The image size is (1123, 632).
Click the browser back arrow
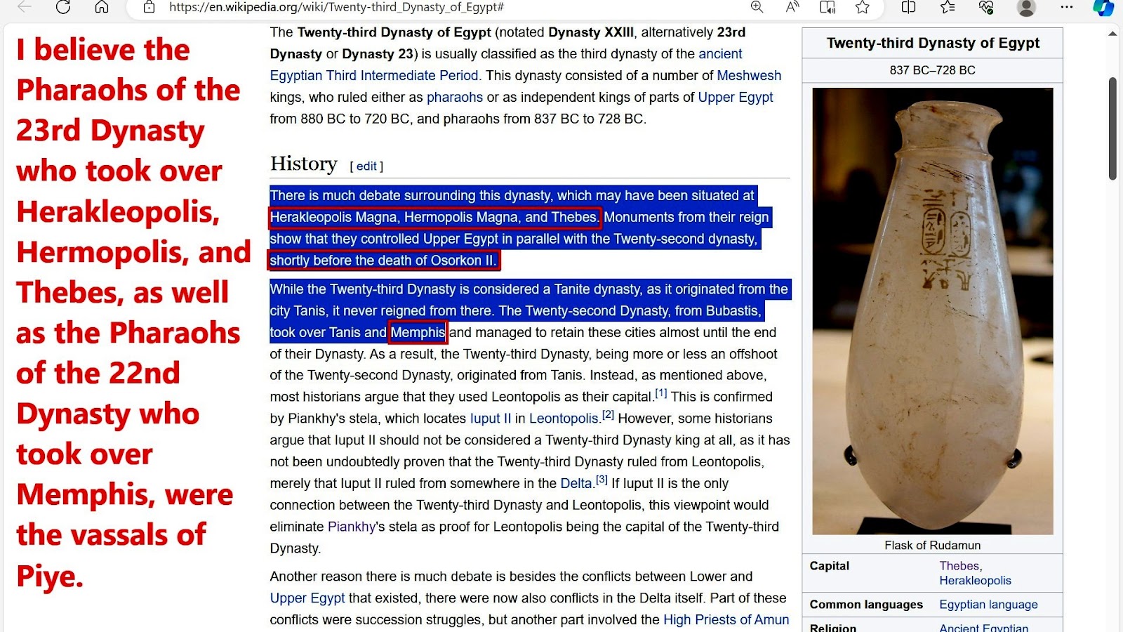pyautogui.click(x=25, y=7)
